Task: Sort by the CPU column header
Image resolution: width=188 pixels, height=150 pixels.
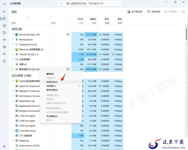Action: coord(78,21)
